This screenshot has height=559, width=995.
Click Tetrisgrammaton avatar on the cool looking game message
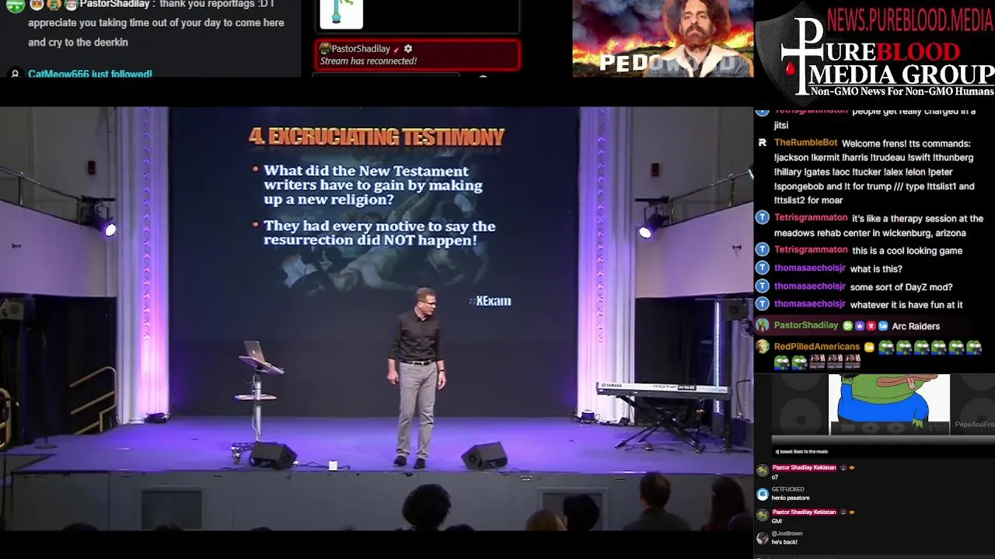click(763, 250)
